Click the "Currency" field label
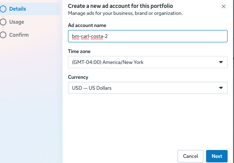 [x=78, y=77]
